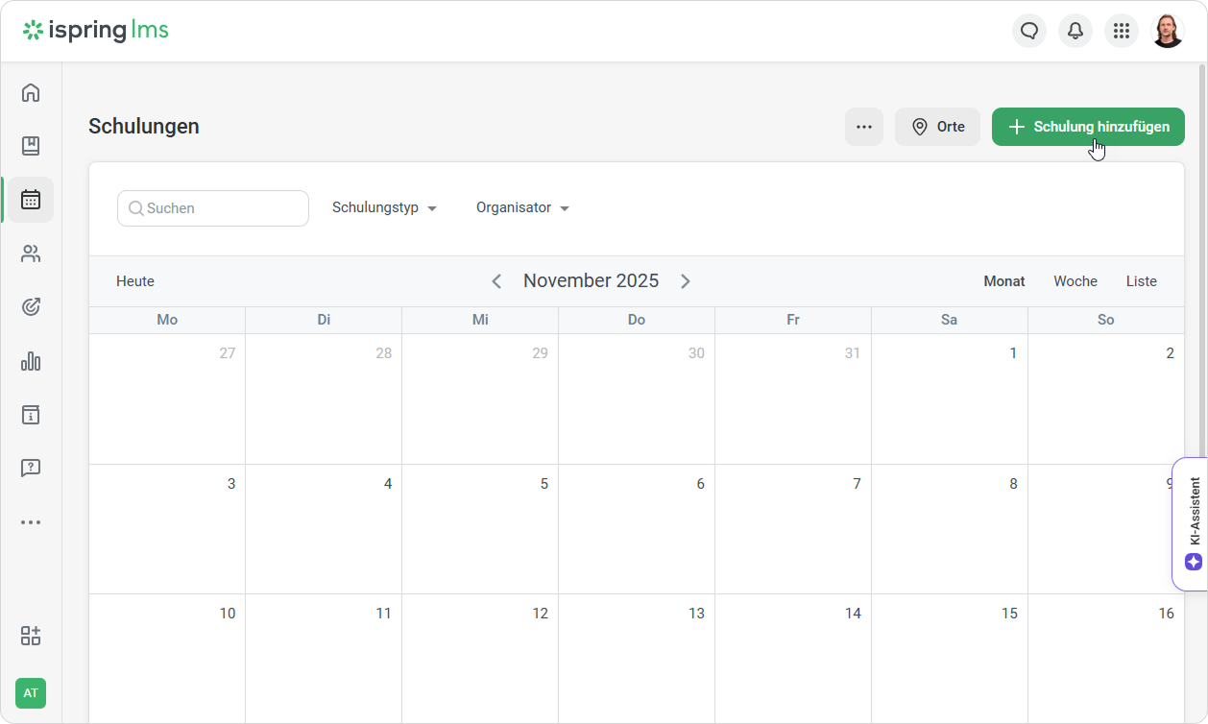This screenshot has width=1208, height=724.
Task: Open add-modules icon in sidebar bottom
Action: tap(31, 636)
